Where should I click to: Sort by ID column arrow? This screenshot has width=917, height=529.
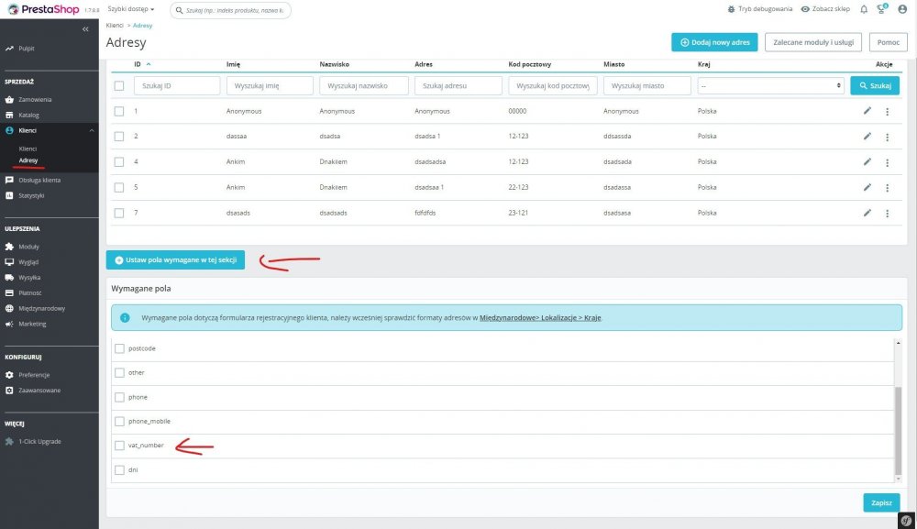149,64
